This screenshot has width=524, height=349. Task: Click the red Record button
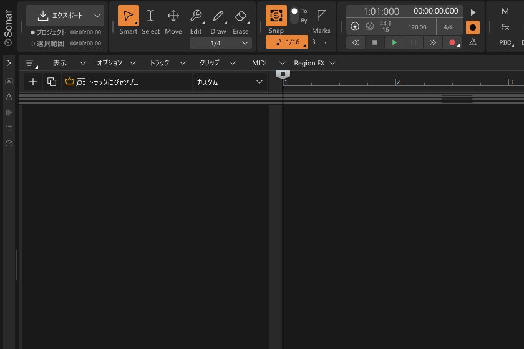tap(452, 42)
